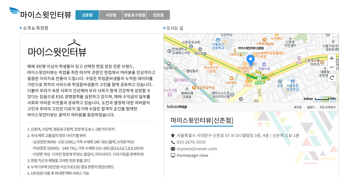The height and width of the screenshot is (178, 342).
Task: Click the hanger 마이스윗인터뷰 logo image
Action: tap(57, 48)
